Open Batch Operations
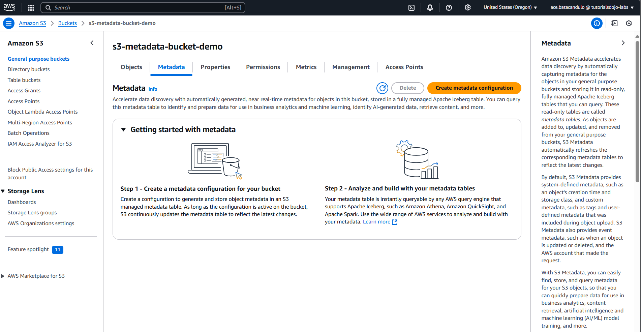 coord(29,133)
